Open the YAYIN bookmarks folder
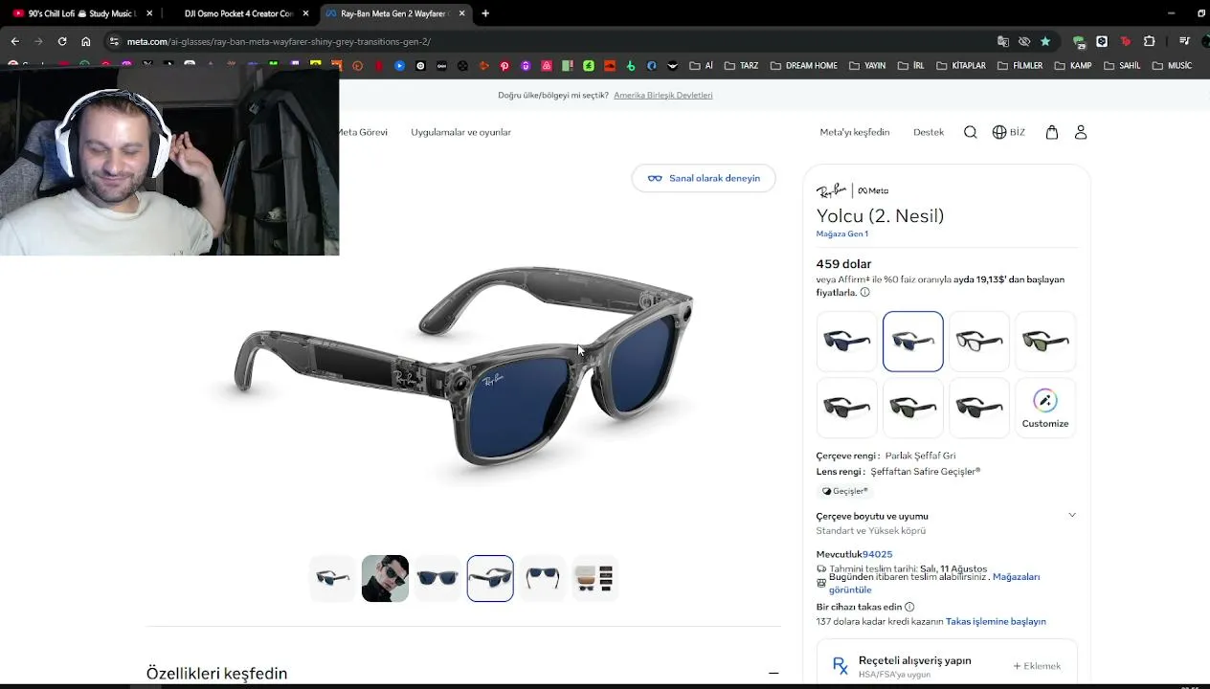 (866, 66)
